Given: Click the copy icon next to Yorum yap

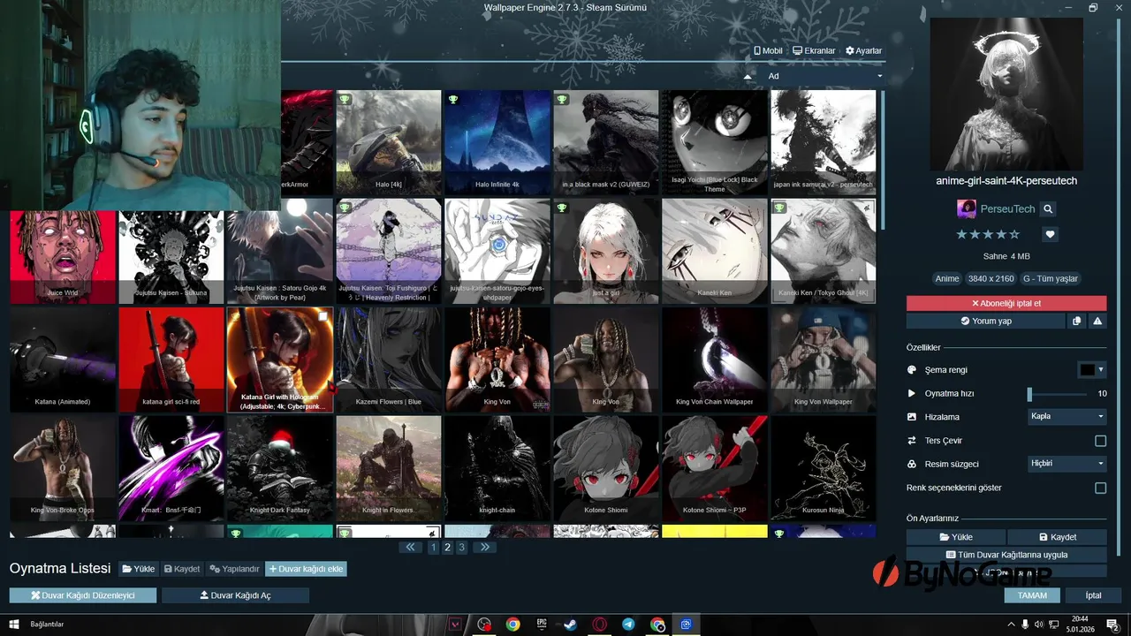Looking at the screenshot, I should coord(1076,322).
